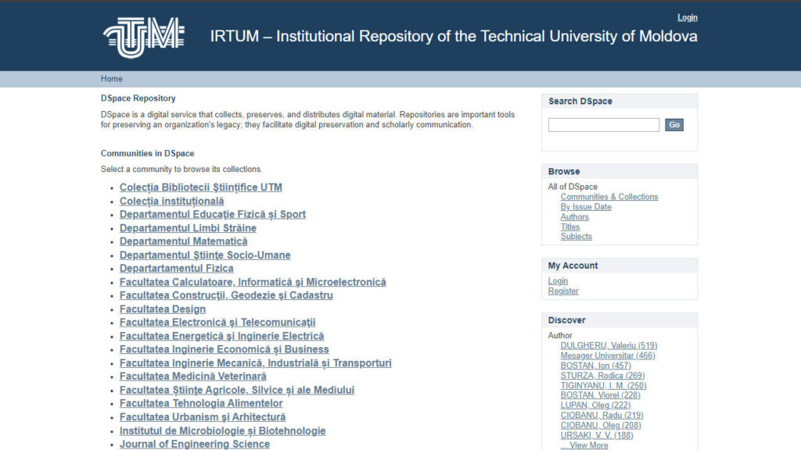Go to Home breadcrumb

[x=111, y=79]
